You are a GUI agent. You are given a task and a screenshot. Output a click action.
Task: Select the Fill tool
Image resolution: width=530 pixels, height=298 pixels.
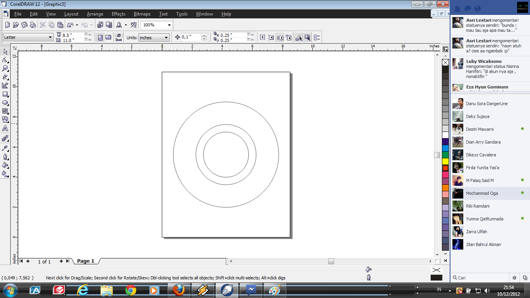coord(5,165)
